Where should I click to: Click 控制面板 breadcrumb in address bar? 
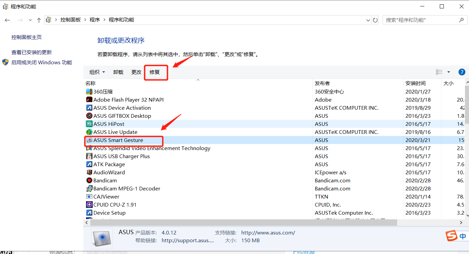click(71, 20)
